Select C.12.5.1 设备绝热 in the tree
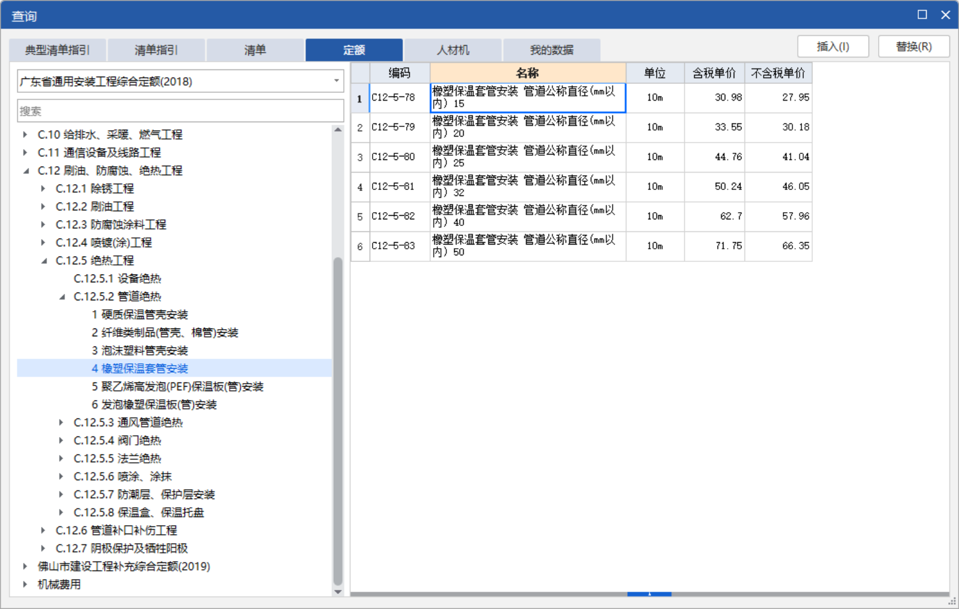The height and width of the screenshot is (609, 959). (x=117, y=279)
